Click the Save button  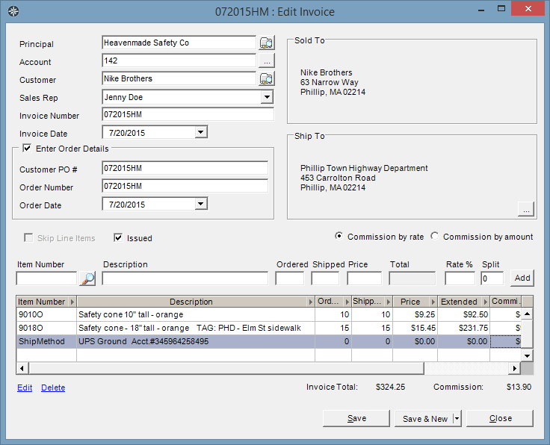pyautogui.click(x=356, y=418)
